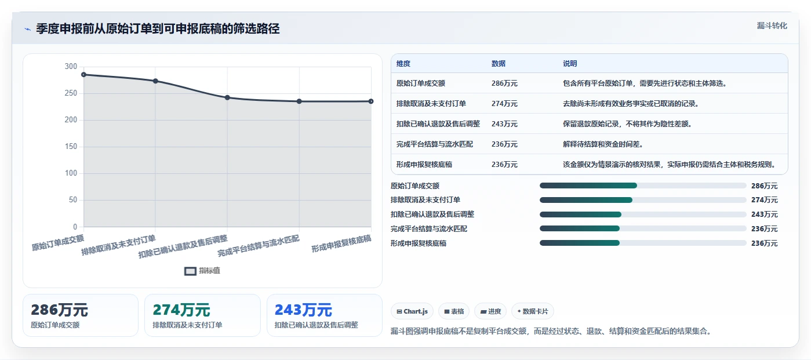
Task: Click table cell 完成平台结算与流水匹配
Action: pos(435,144)
